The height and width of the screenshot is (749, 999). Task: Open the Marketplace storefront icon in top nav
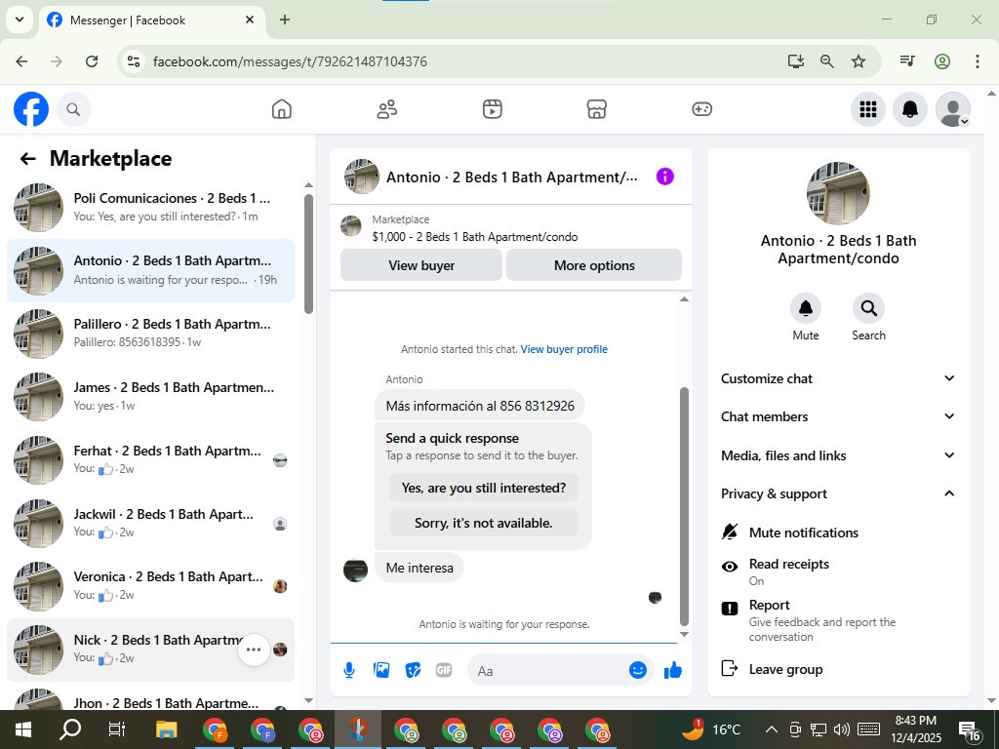click(596, 109)
